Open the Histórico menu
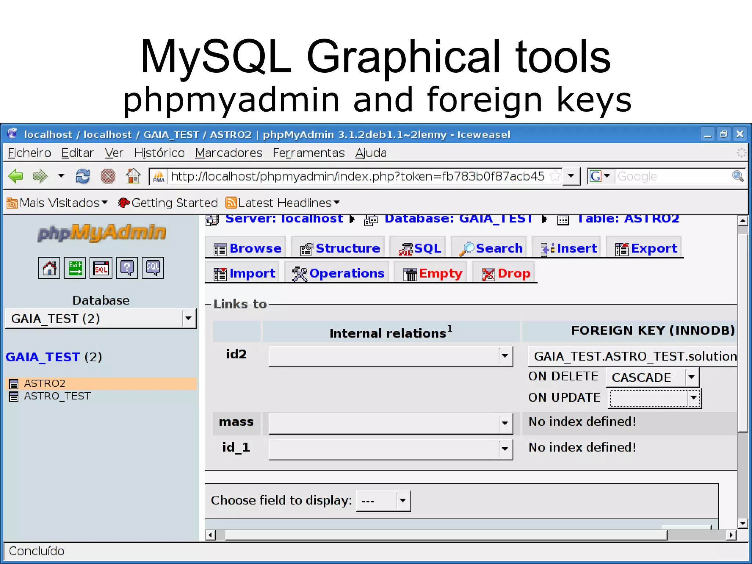The height and width of the screenshot is (564, 752). (x=159, y=153)
